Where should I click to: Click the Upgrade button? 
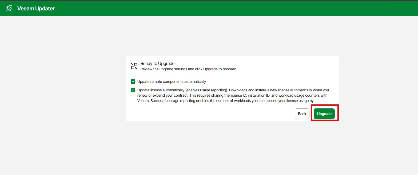(x=324, y=114)
